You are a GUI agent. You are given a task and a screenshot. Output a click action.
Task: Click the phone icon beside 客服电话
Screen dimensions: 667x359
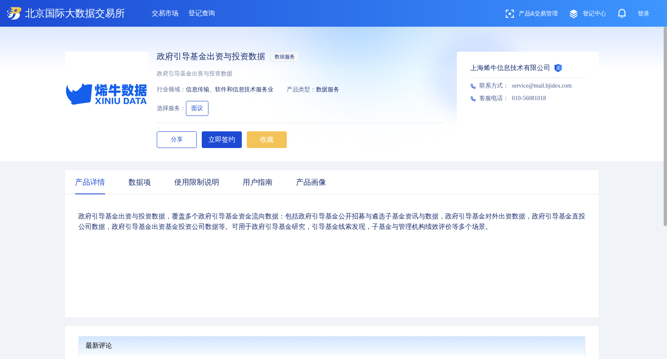coord(473,99)
